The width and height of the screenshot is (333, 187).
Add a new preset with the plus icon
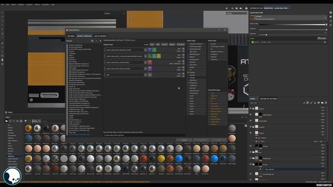tap(100, 41)
